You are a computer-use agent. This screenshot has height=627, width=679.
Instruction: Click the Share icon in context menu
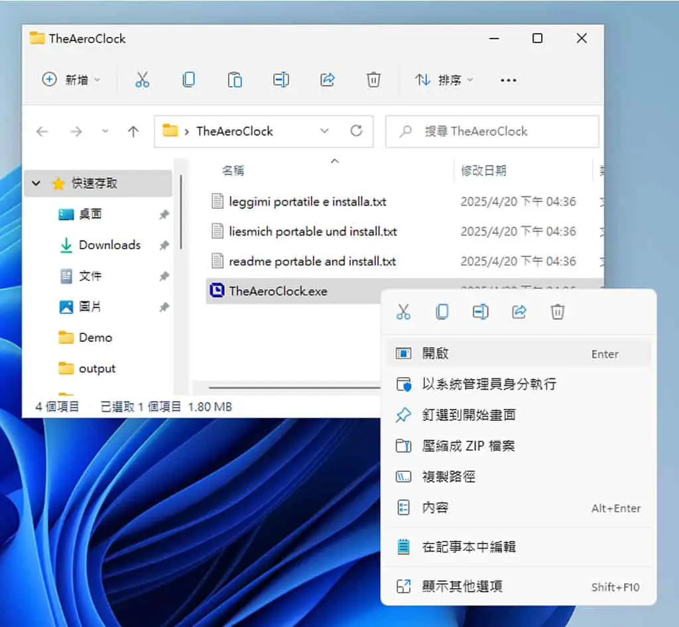click(519, 312)
